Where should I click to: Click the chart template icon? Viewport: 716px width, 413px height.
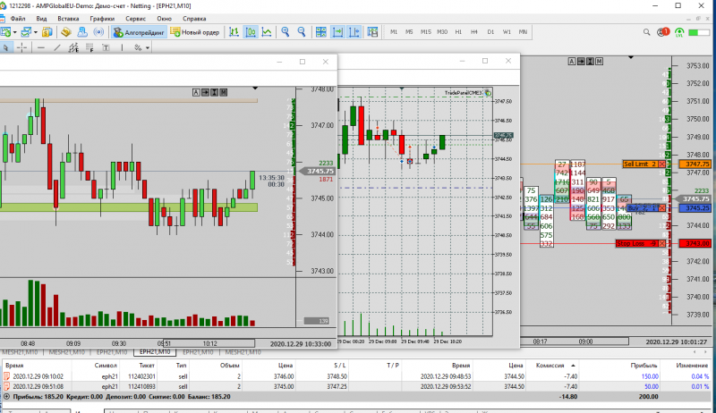point(372,32)
